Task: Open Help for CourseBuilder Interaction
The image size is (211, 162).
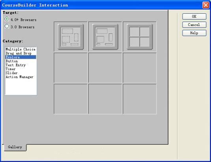Action: point(194,33)
